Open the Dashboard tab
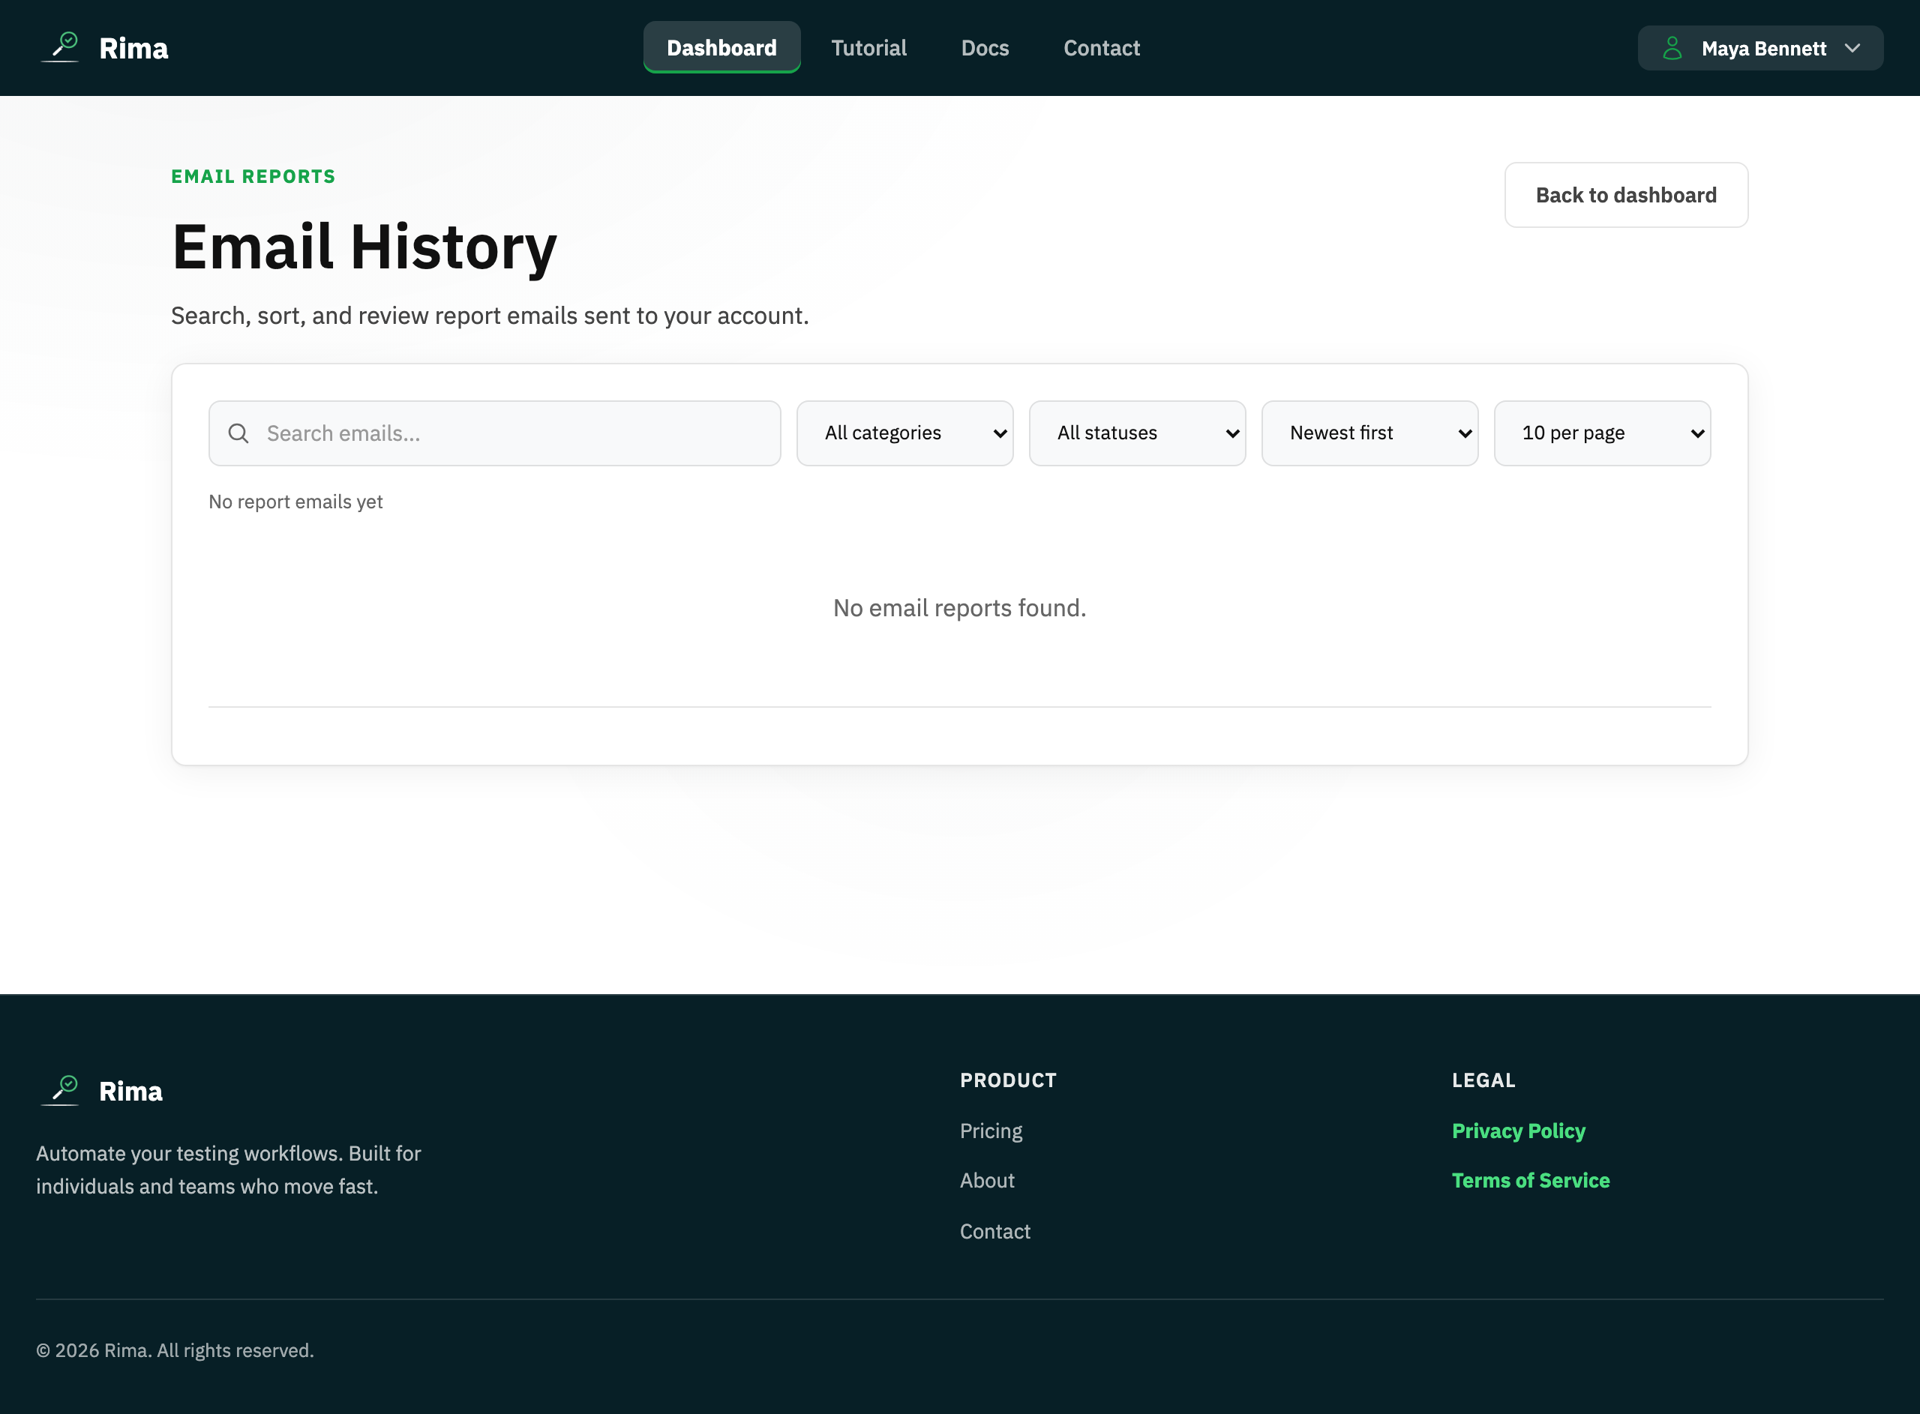Screen dimensions: 1920x1414 [721, 48]
